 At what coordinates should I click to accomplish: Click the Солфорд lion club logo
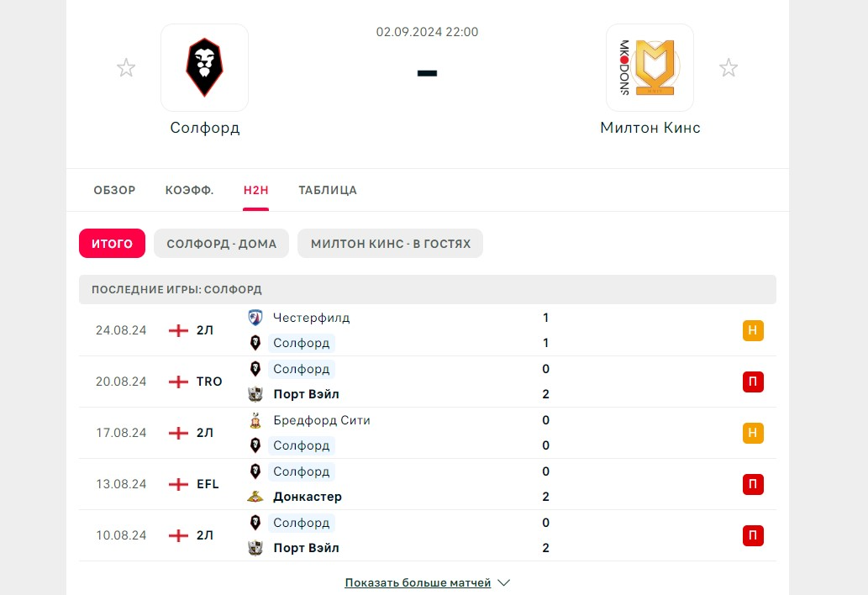[x=204, y=68]
